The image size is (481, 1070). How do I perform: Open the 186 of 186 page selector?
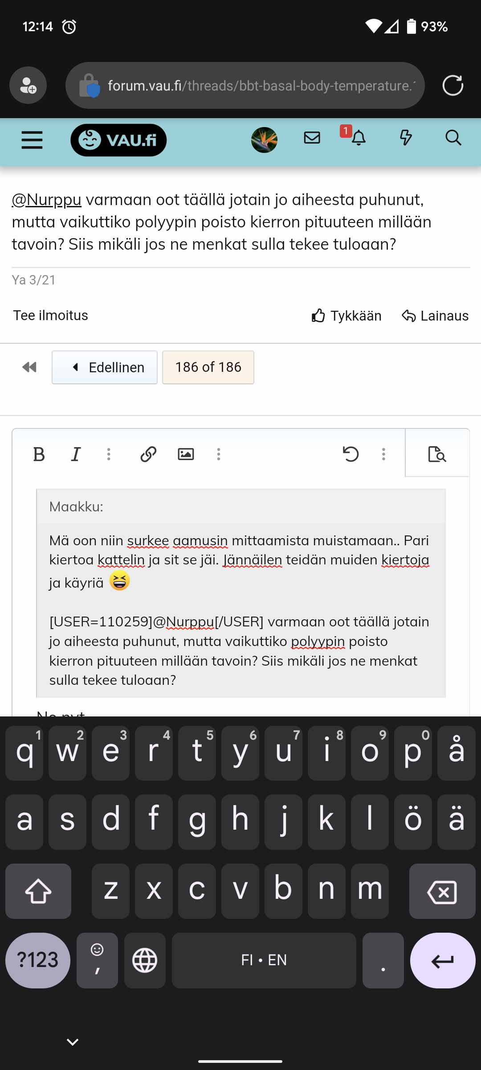click(x=208, y=367)
